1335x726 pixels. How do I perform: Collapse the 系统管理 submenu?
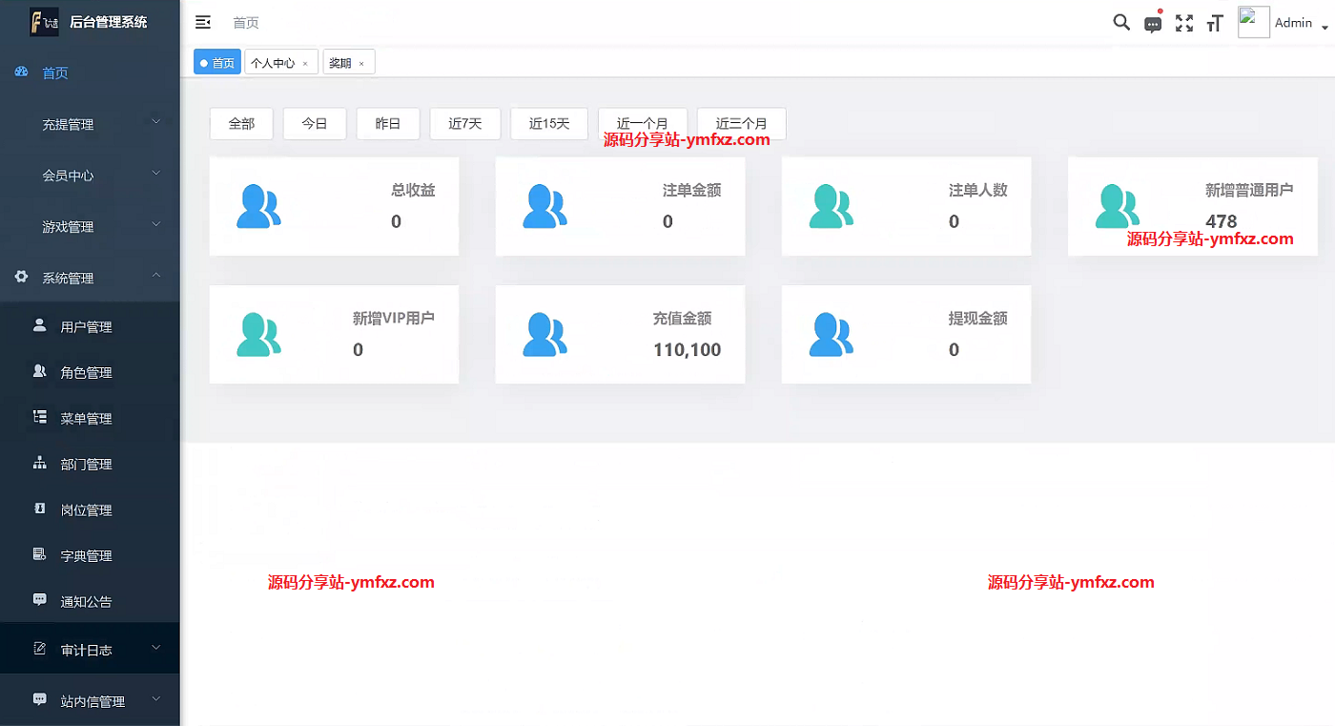tap(90, 279)
